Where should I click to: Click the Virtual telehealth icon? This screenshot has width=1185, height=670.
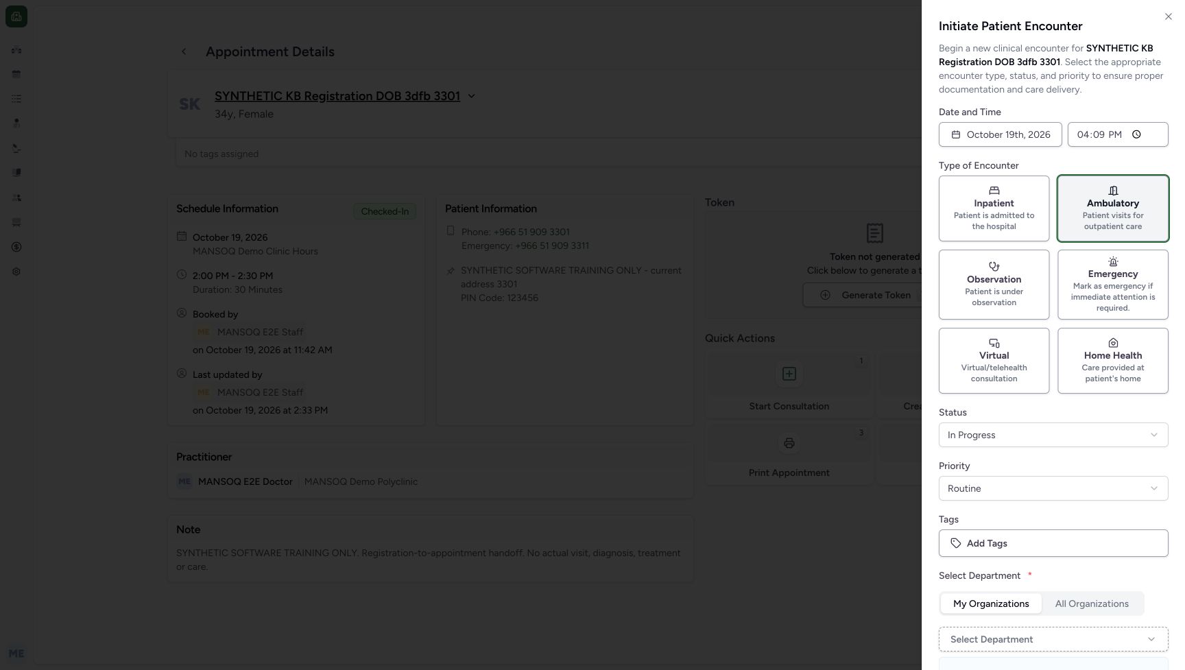point(994,343)
